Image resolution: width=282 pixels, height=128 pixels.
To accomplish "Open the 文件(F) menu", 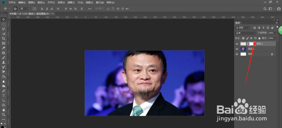I will point(12,3).
